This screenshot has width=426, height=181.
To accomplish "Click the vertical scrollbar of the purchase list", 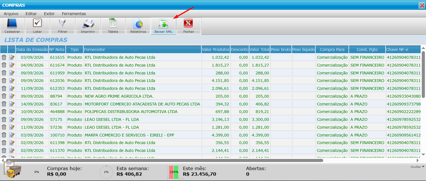I will pos(423,74).
